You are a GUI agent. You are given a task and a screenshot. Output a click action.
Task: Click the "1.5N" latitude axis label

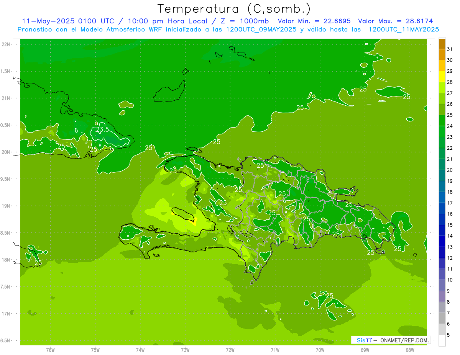(6, 72)
